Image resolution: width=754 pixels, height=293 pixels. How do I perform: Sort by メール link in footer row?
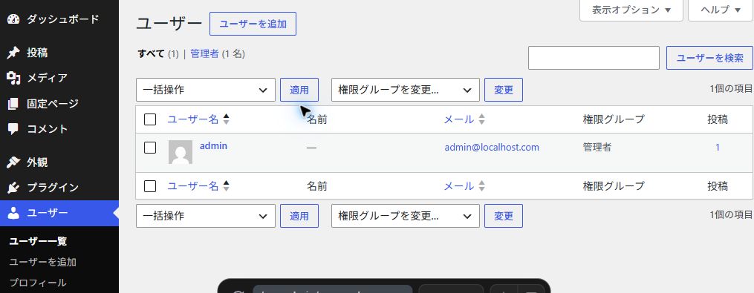[x=459, y=186]
